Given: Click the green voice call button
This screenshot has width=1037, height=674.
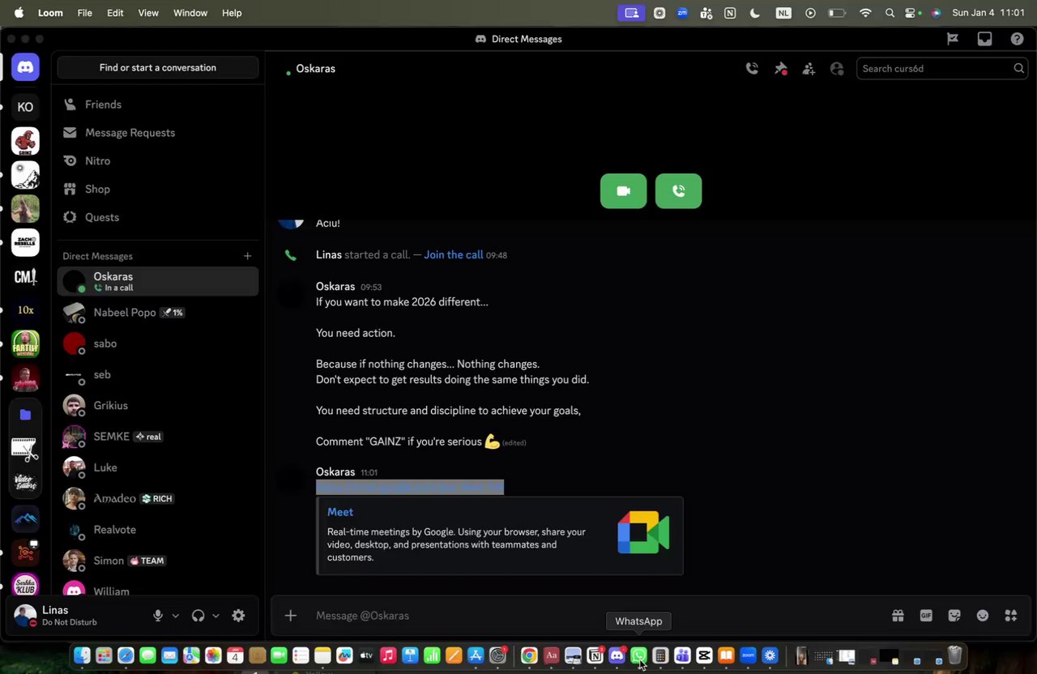Looking at the screenshot, I should coord(678,191).
